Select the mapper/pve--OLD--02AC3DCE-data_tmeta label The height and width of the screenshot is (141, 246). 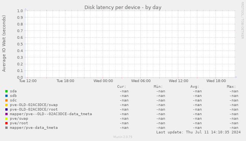(x=51, y=114)
